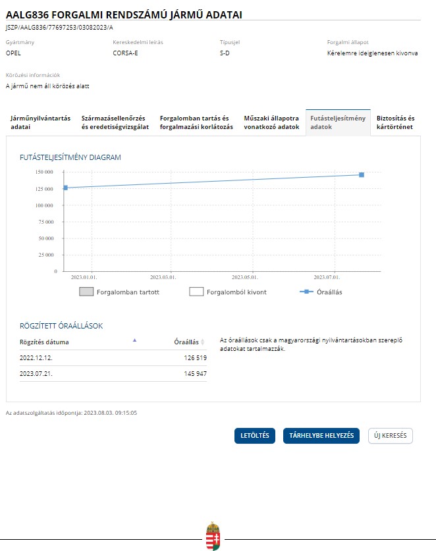436x551 pixels.
Task: Click the Hungarian coat of arms emblem
Action: coord(213,537)
